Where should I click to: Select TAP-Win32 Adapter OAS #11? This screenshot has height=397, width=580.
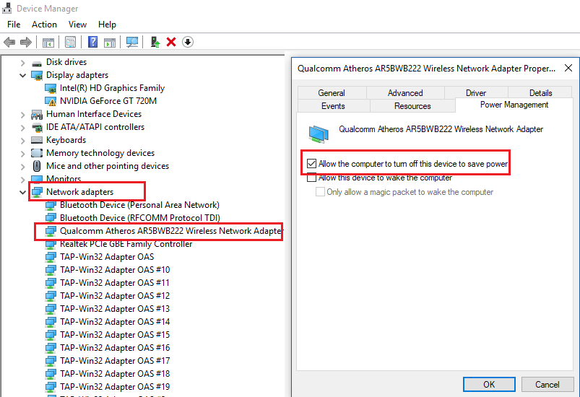(115, 283)
